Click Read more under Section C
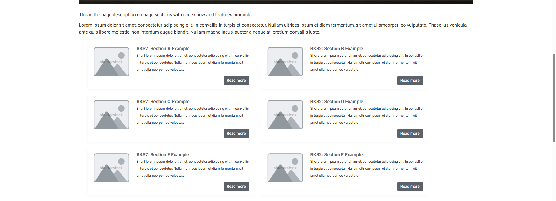The image size is (556, 201). click(236, 134)
